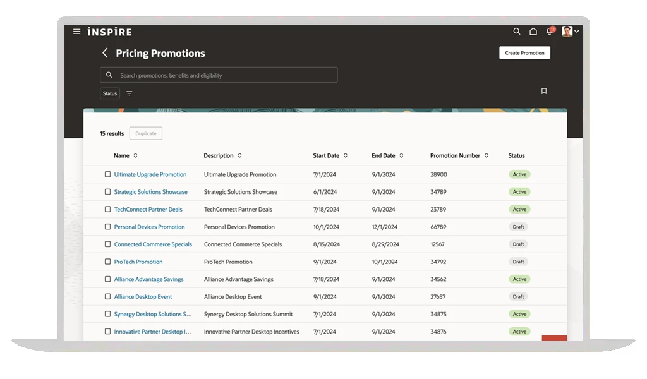647x379 pixels.
Task: Open the hamburger navigation menu
Action: point(76,32)
